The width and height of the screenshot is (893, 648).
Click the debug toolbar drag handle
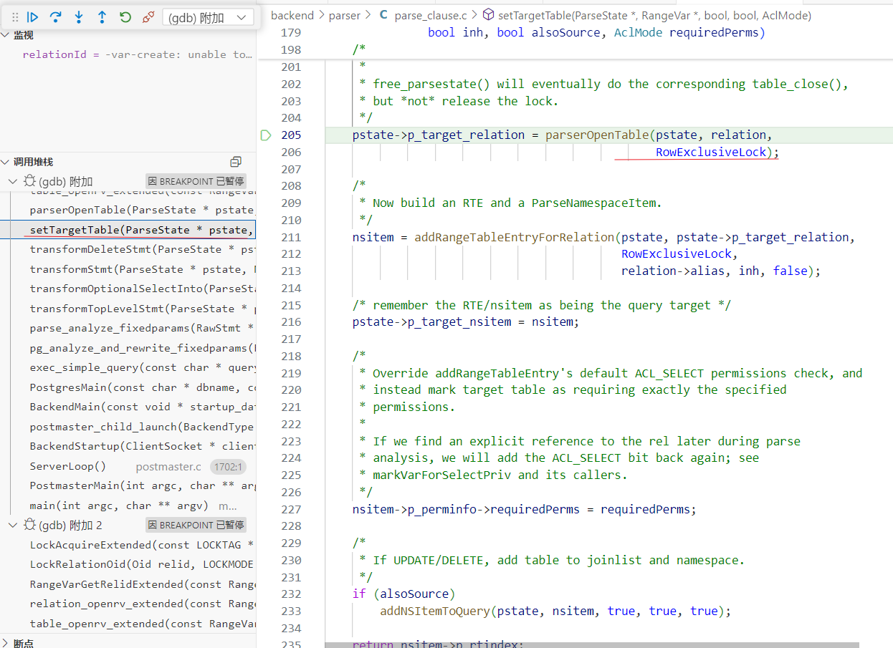(x=14, y=17)
